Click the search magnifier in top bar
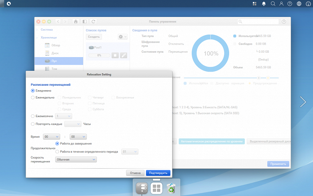 (x=273, y=4)
